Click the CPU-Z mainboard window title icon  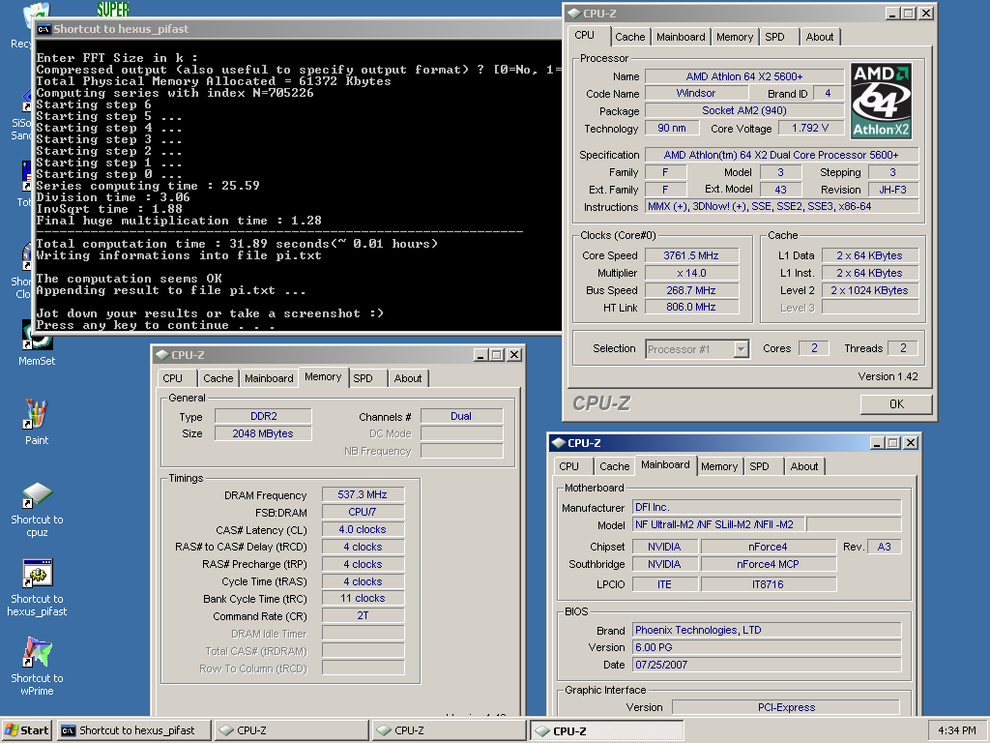[558, 443]
